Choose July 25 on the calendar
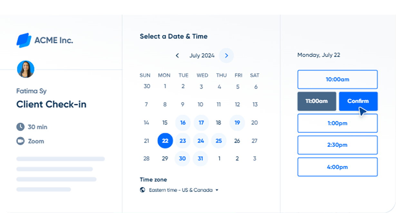 pyautogui.click(x=219, y=141)
